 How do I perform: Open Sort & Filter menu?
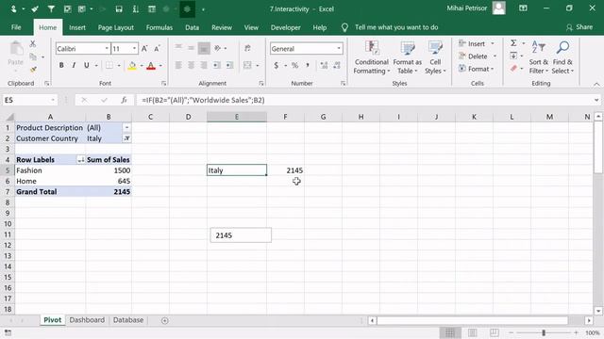(539, 57)
